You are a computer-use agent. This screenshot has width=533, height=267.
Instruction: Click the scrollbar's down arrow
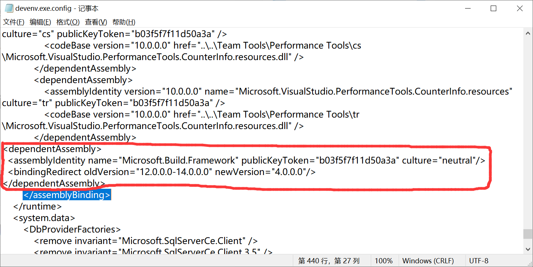point(528,249)
